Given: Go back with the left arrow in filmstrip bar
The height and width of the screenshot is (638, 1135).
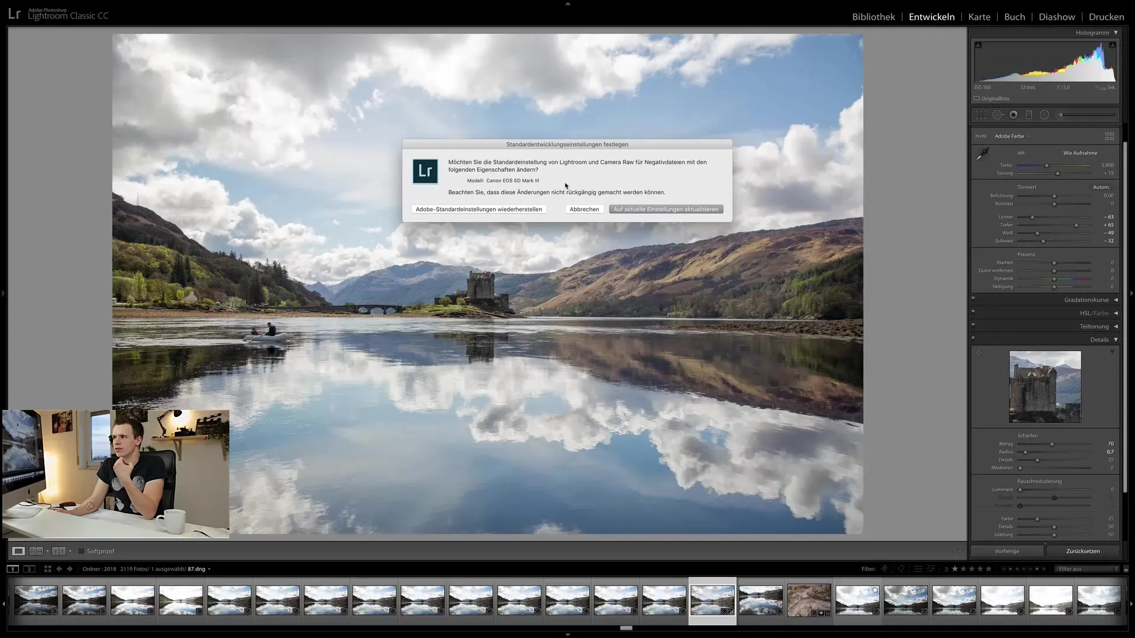Looking at the screenshot, I should [59, 569].
